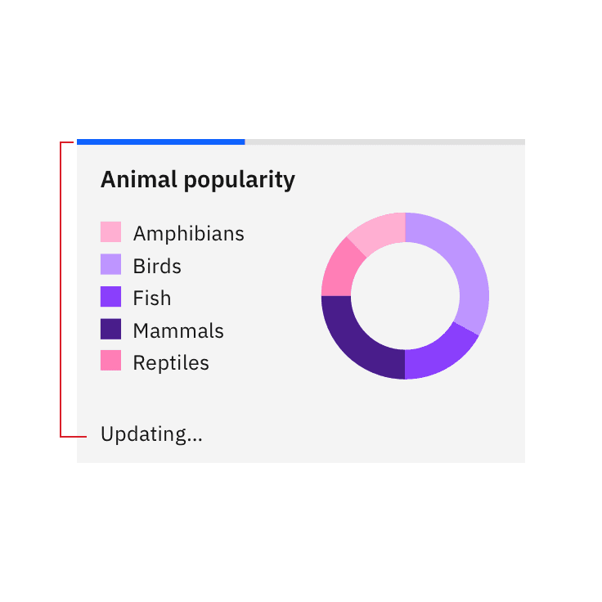Click the Reptiles legend color swatch
This screenshot has height=602, width=602.
(x=110, y=362)
